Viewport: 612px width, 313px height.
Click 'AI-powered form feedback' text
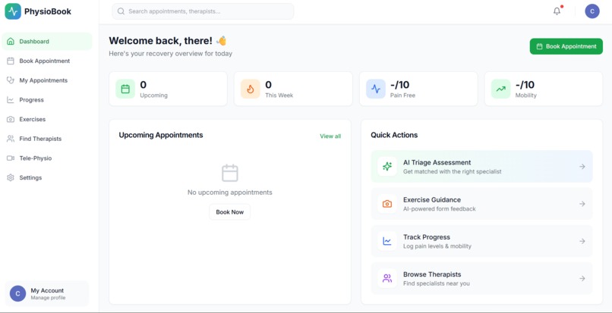(x=440, y=209)
